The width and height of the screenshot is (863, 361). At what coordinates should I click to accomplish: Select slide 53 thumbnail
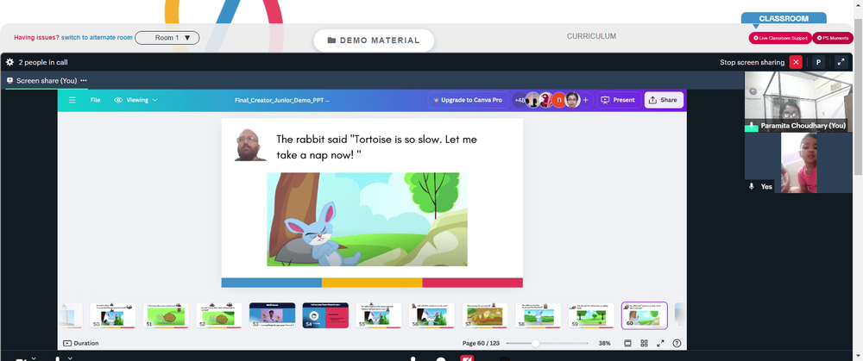pyautogui.click(x=272, y=315)
